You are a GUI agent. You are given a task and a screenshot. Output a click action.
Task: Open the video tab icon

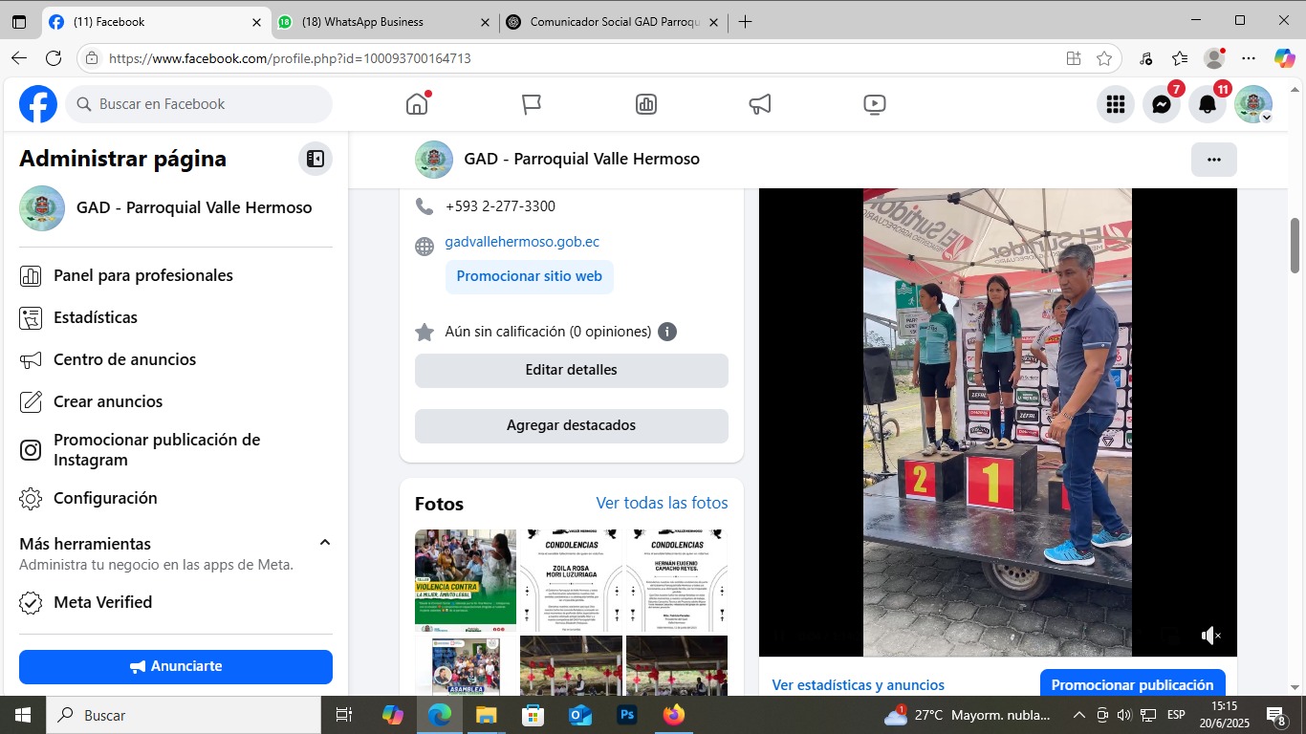coord(874,104)
